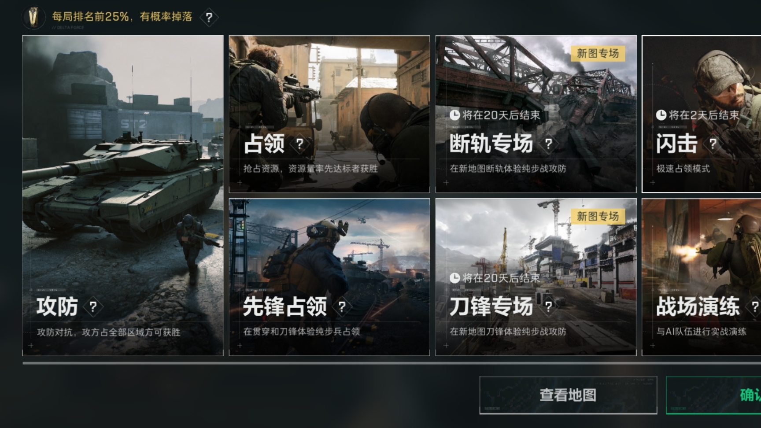Select the 占领 mode card
The height and width of the screenshot is (428, 761).
click(329, 114)
